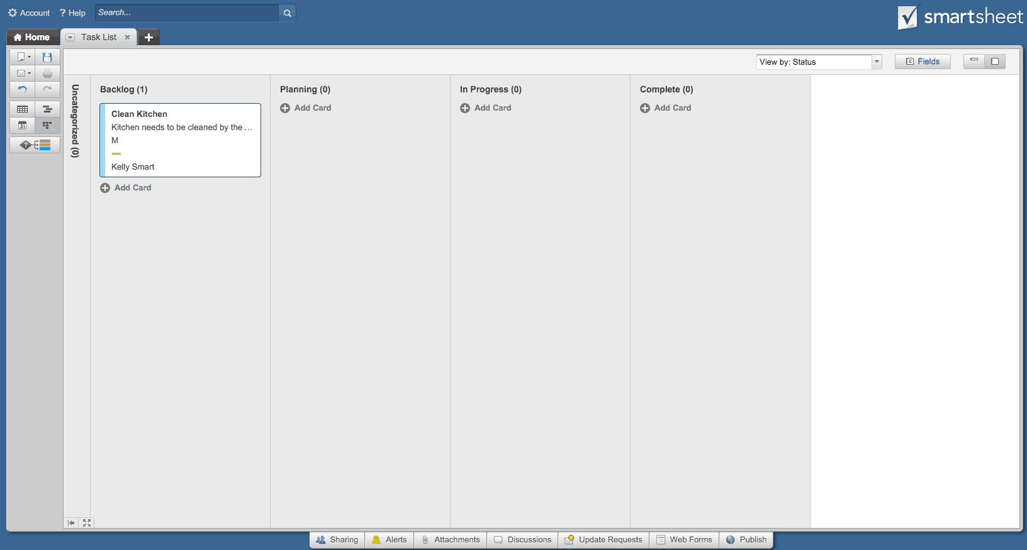Click the print icon in toolbar
Viewport: 1027px width, 550px height.
[47, 73]
